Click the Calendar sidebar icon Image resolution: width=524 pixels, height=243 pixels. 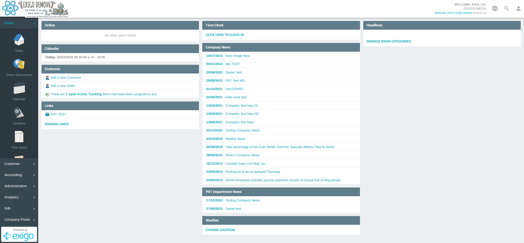(x=19, y=89)
